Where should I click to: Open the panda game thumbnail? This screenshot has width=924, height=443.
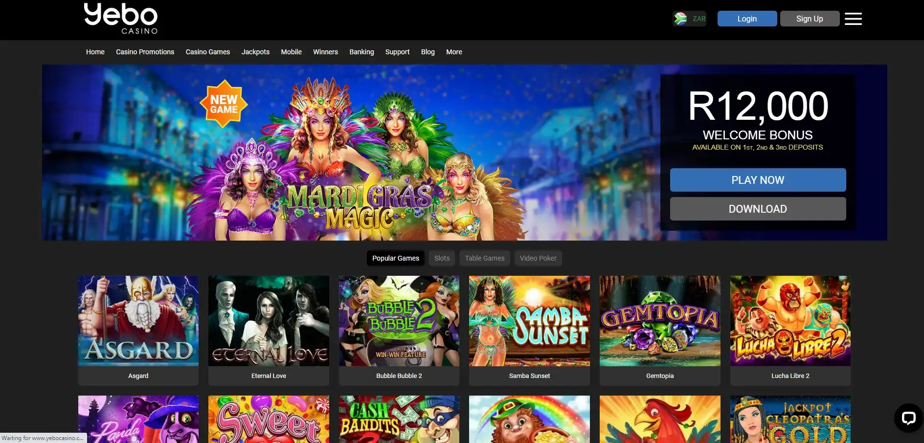click(x=138, y=419)
